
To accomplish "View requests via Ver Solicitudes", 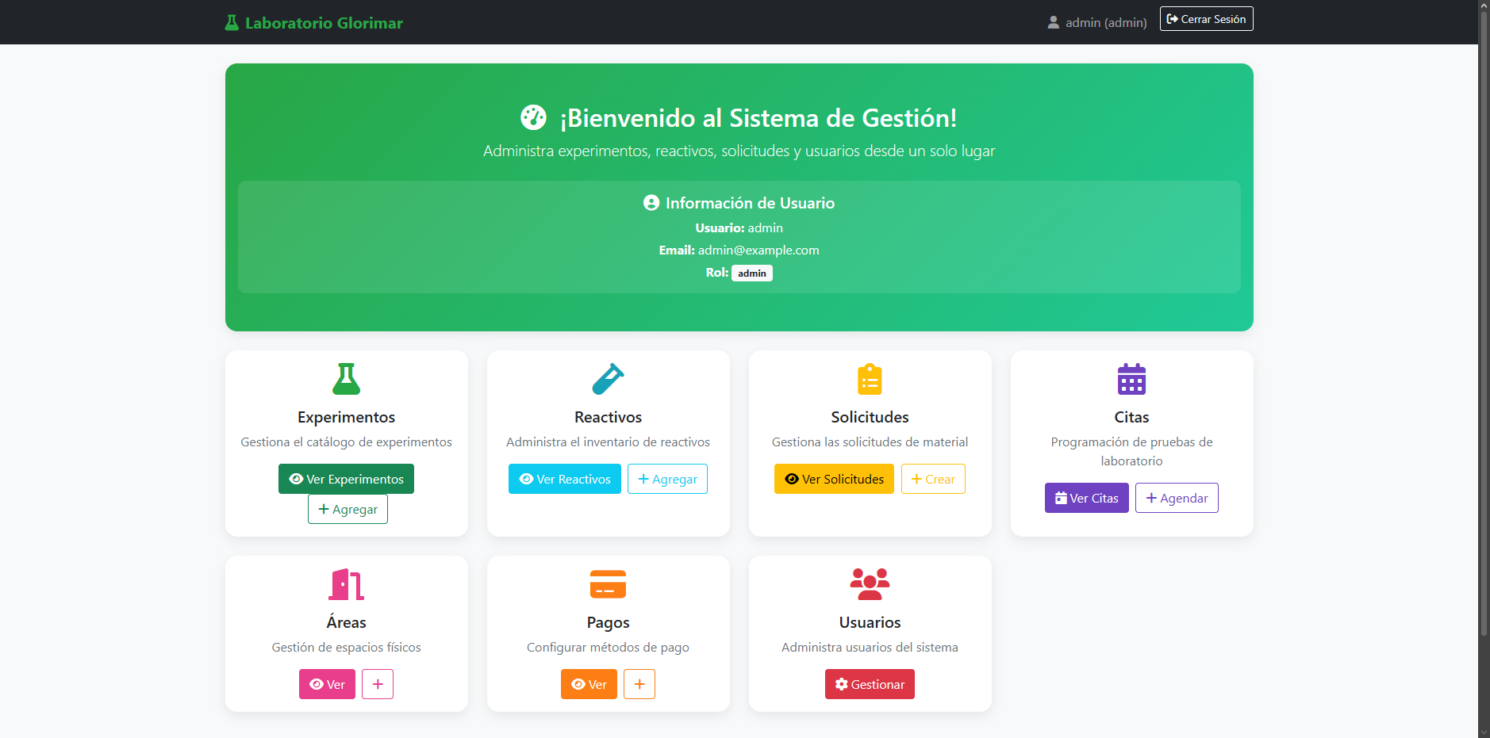I will pos(835,479).
